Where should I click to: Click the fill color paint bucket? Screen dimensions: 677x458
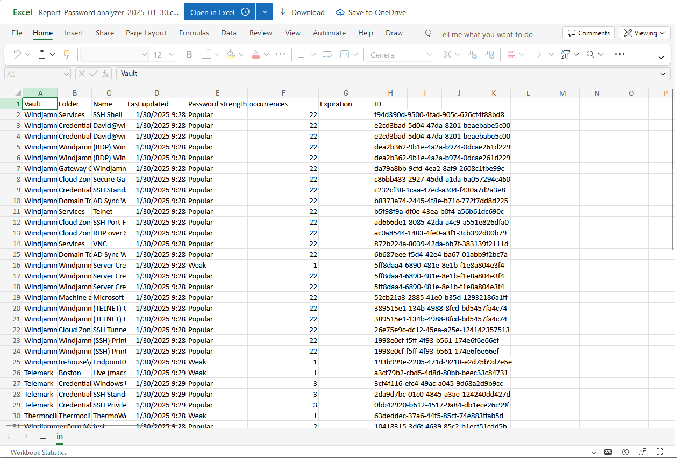point(231,54)
